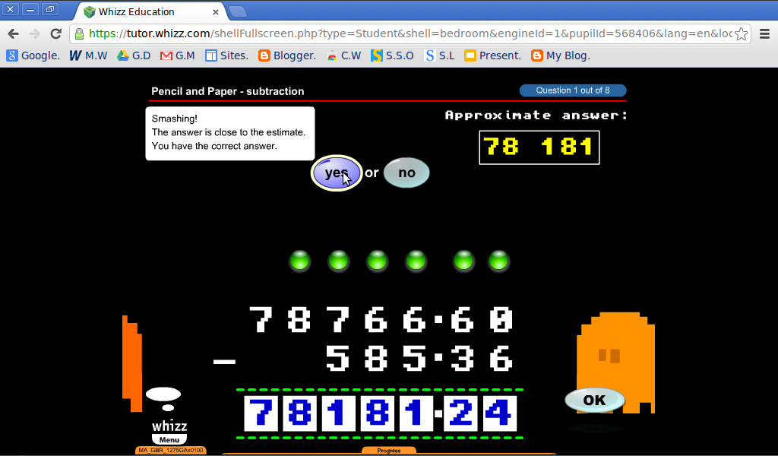Open the G.M Gmail bookmark
The width and height of the screenshot is (778, 456).
tap(178, 55)
